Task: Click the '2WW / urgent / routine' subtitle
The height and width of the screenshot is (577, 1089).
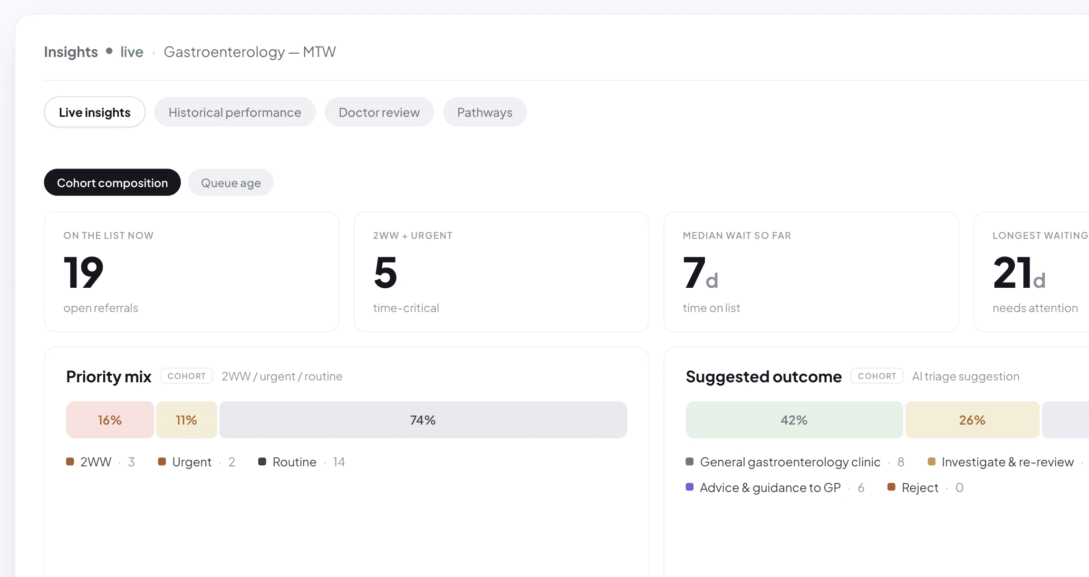Action: click(x=282, y=376)
